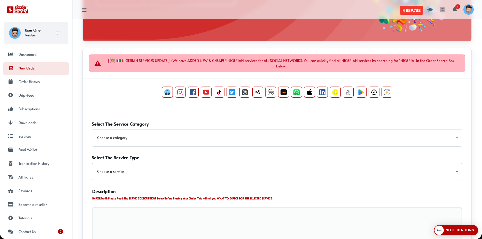Choose the Snapchat category icon
The image size is (482, 239).
(335, 92)
